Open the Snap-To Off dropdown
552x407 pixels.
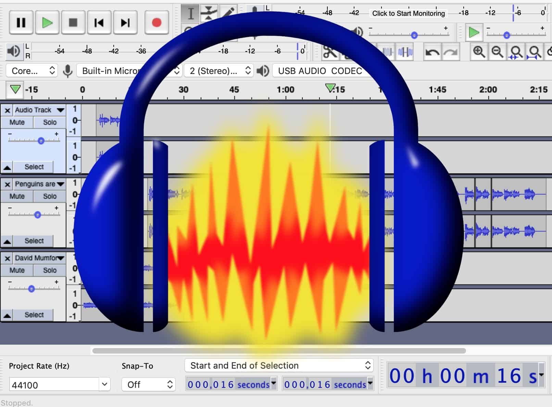[149, 385]
